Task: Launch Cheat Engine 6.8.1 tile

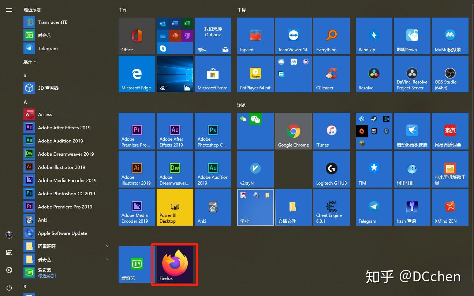Action: [332, 207]
